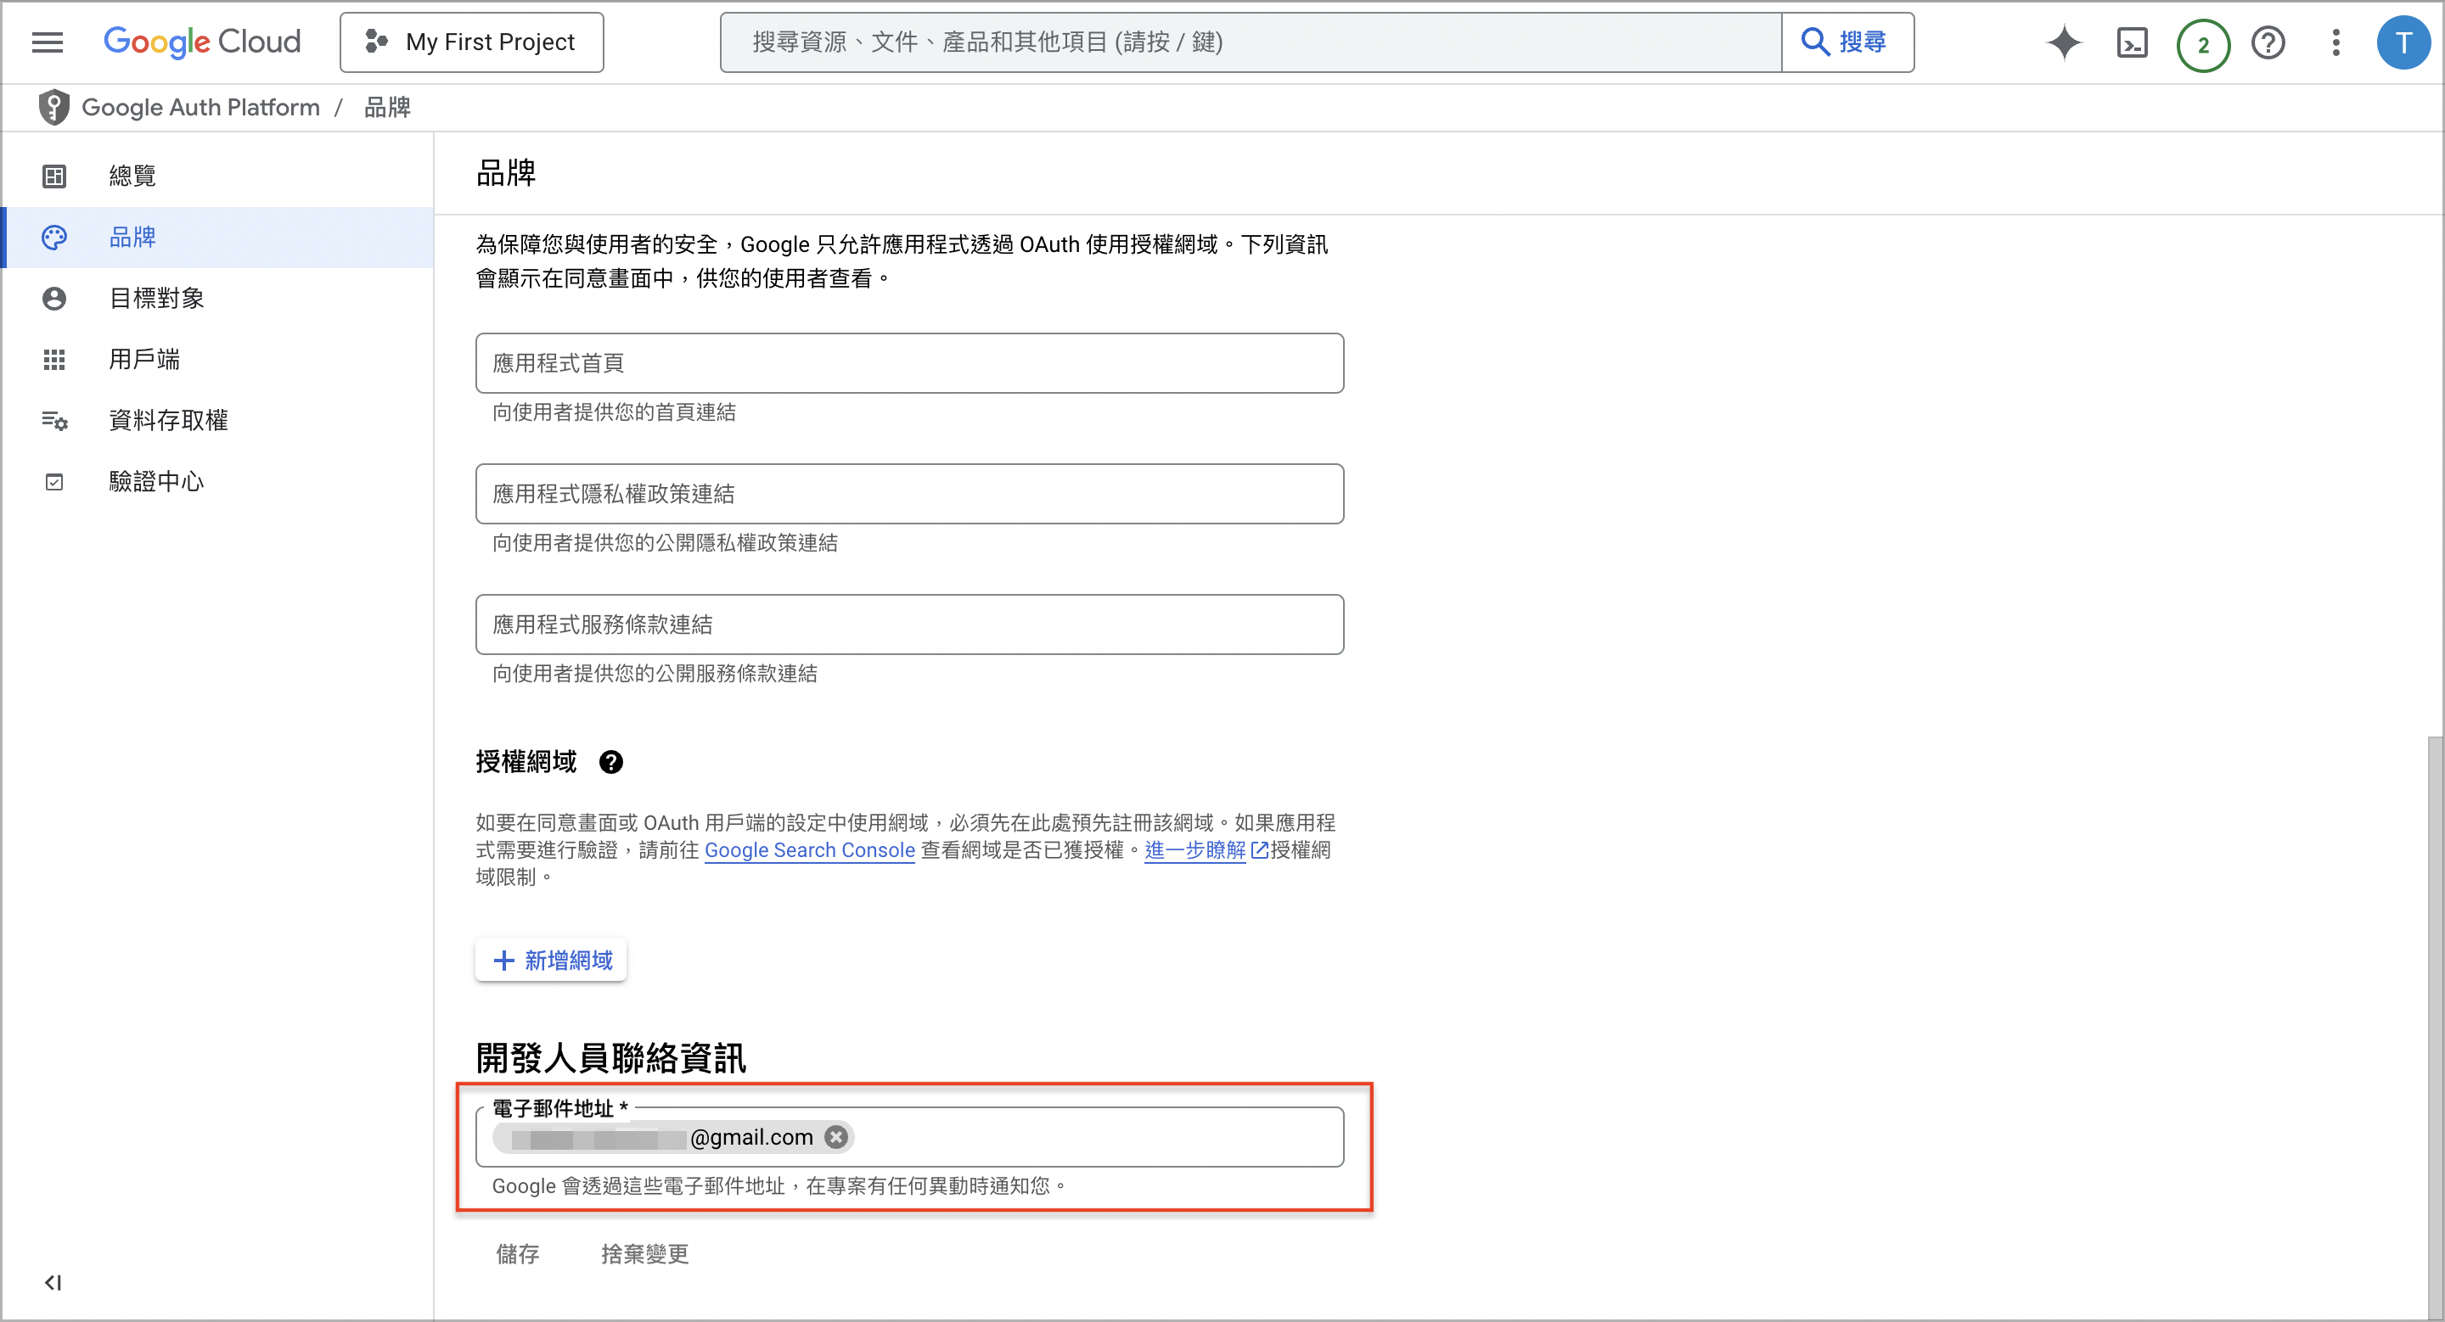This screenshot has width=2445, height=1322.
Task: Click the blue 搜尋 search button
Action: (x=1847, y=42)
